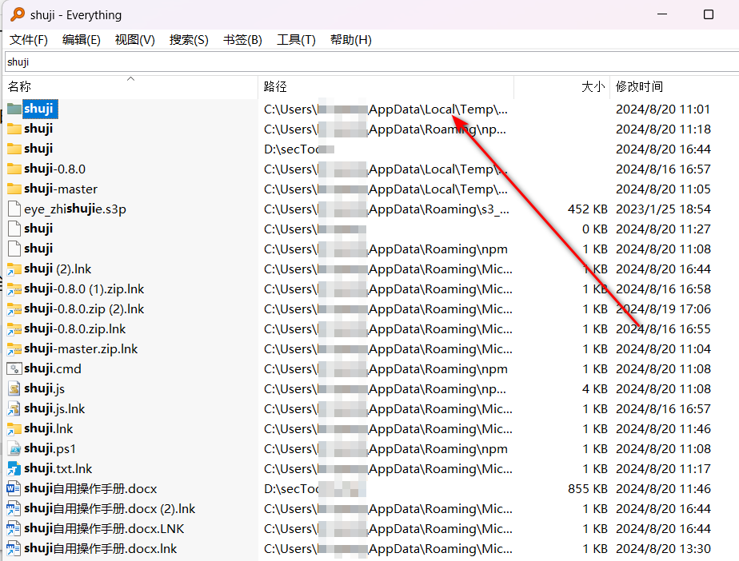
Task: Click Word icon of shuji自用操作手册.docx
Action: (x=14, y=488)
